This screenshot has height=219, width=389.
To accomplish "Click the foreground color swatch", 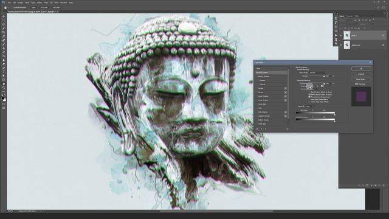I will click(2, 98).
